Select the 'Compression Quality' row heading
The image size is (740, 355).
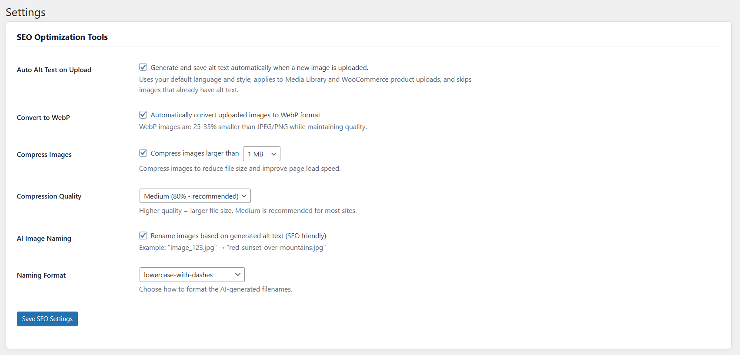(49, 196)
